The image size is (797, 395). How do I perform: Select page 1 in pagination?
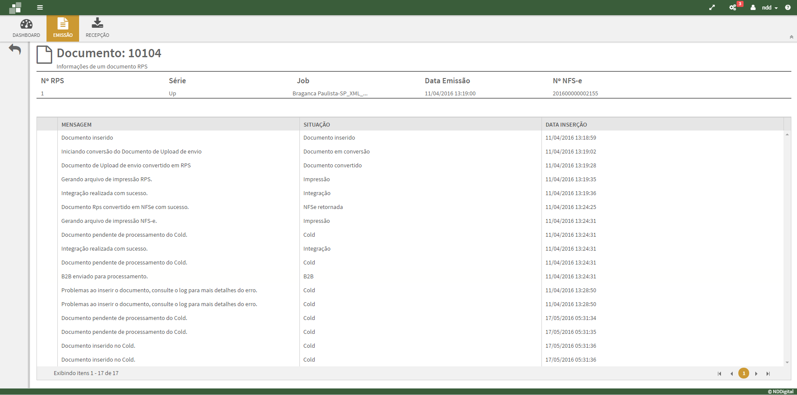click(x=744, y=373)
